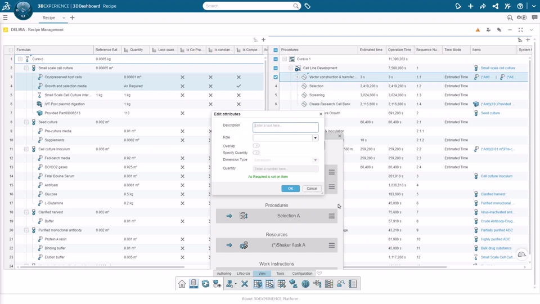Click the globe icon in bottom toolbar
The image size is (540, 304).
pyautogui.click(x=305, y=284)
